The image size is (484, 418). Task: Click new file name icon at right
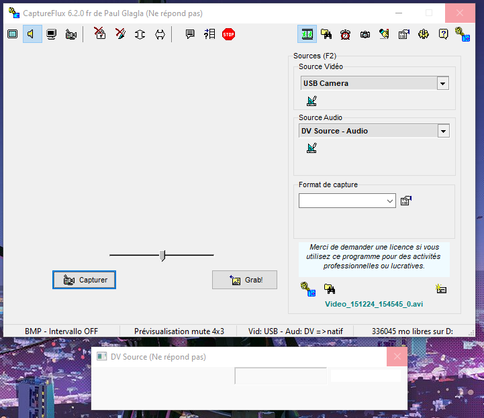441,289
